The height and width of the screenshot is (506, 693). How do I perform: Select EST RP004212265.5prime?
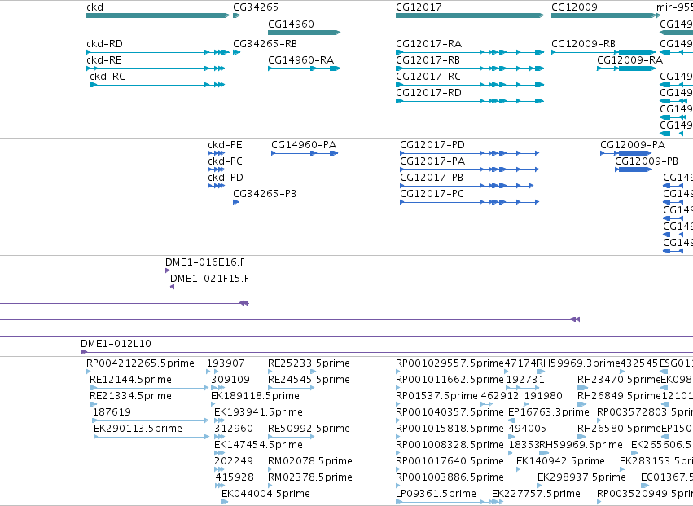point(89,372)
